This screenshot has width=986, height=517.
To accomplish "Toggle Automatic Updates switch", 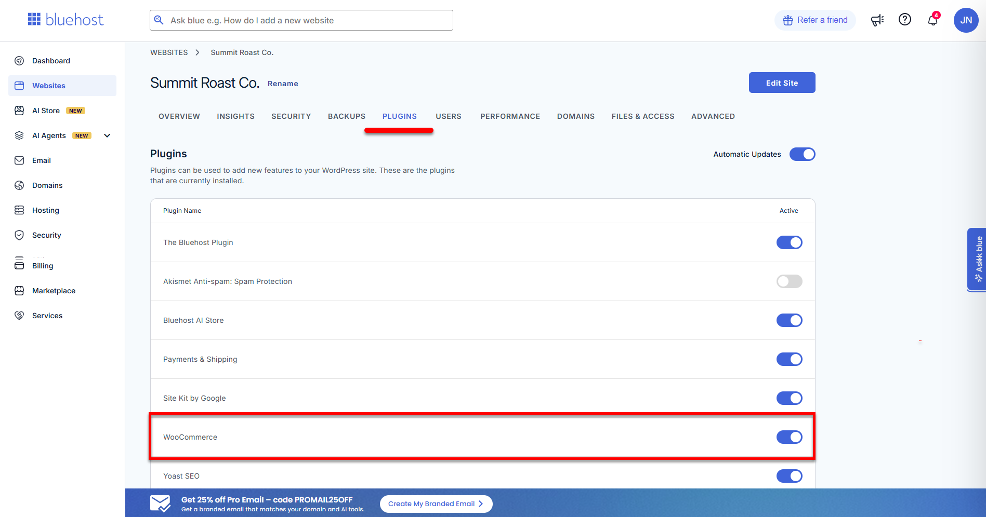I will pos(802,154).
